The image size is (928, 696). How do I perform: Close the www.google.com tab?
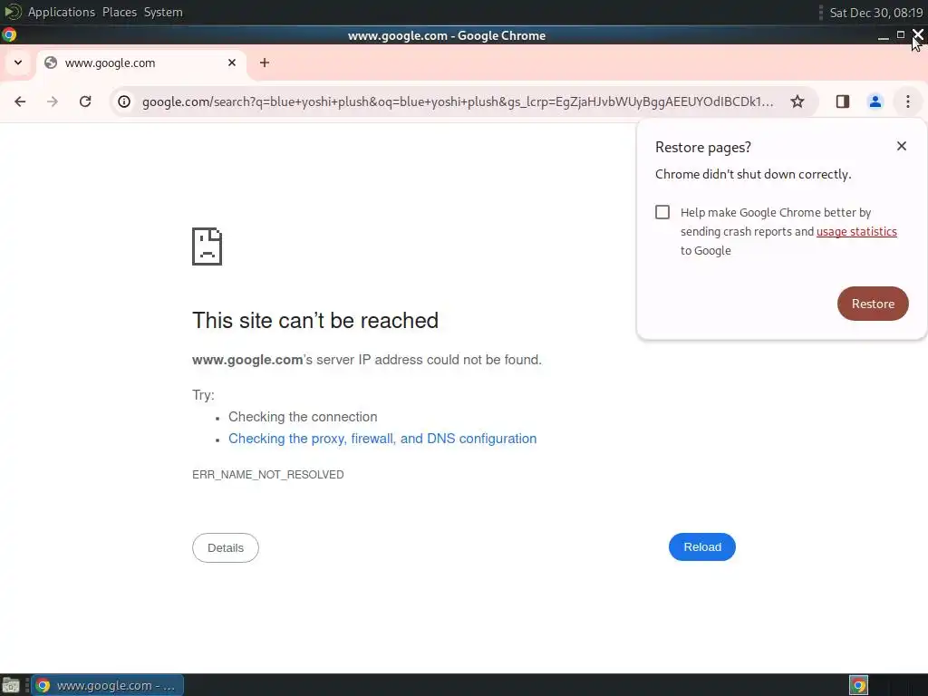pos(232,63)
